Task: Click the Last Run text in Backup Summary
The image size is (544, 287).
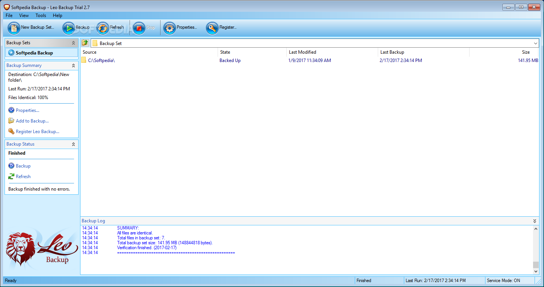Action: pos(39,89)
